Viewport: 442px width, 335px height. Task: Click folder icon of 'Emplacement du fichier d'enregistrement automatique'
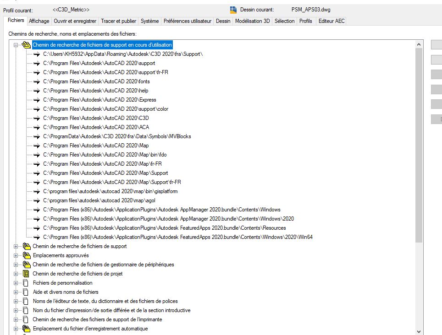[x=26, y=329]
